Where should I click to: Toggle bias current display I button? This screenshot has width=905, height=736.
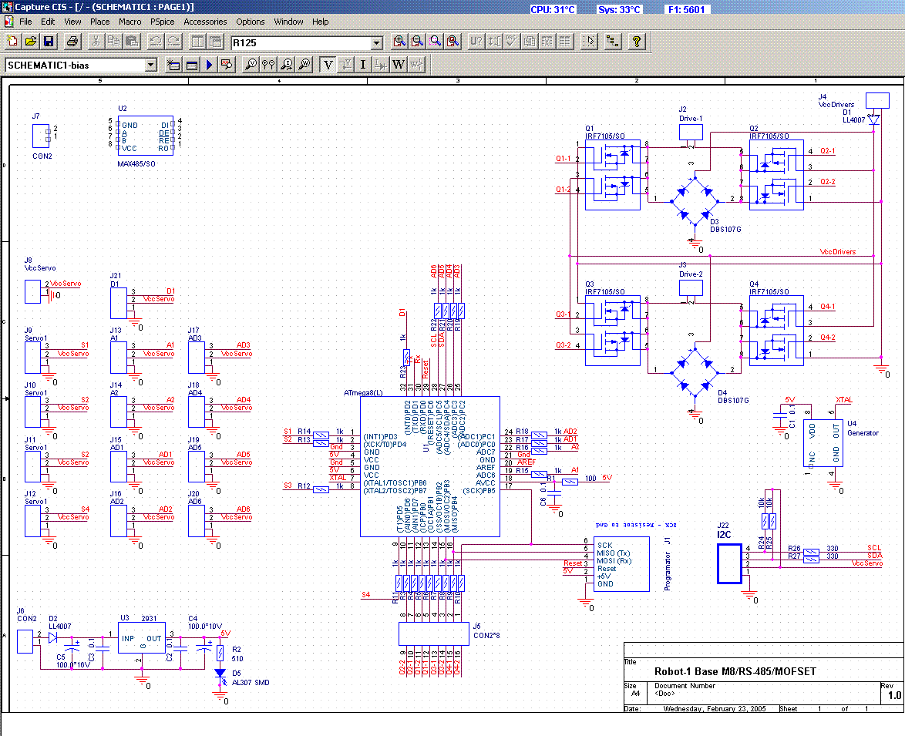click(363, 66)
